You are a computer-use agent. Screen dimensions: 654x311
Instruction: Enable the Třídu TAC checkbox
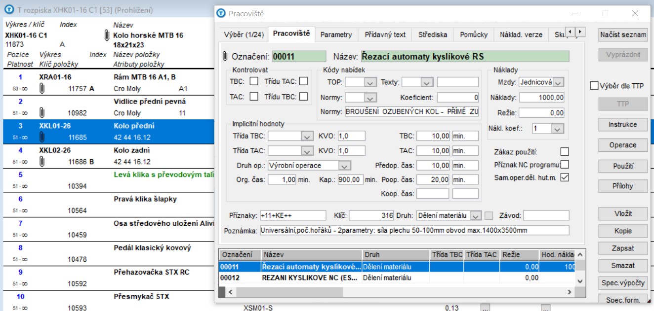(303, 82)
